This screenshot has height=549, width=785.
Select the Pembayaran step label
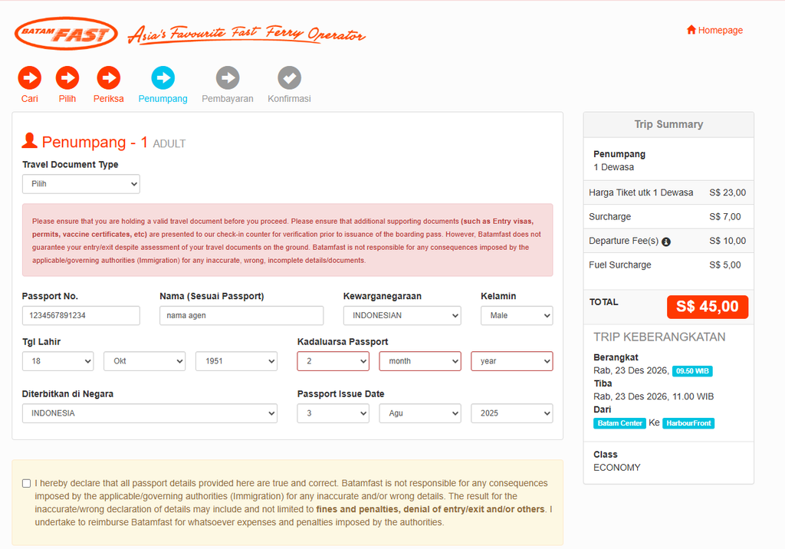(228, 99)
